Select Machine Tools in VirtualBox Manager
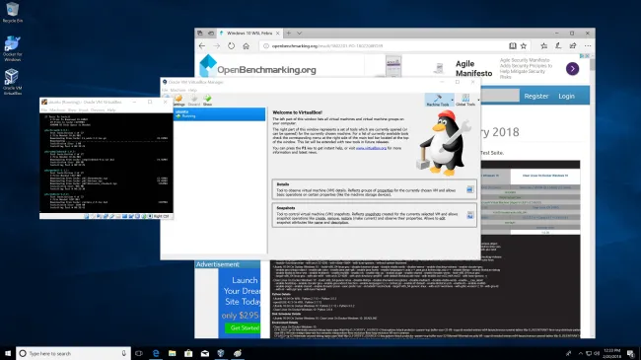Screen dimensions: 641x360 438,100
